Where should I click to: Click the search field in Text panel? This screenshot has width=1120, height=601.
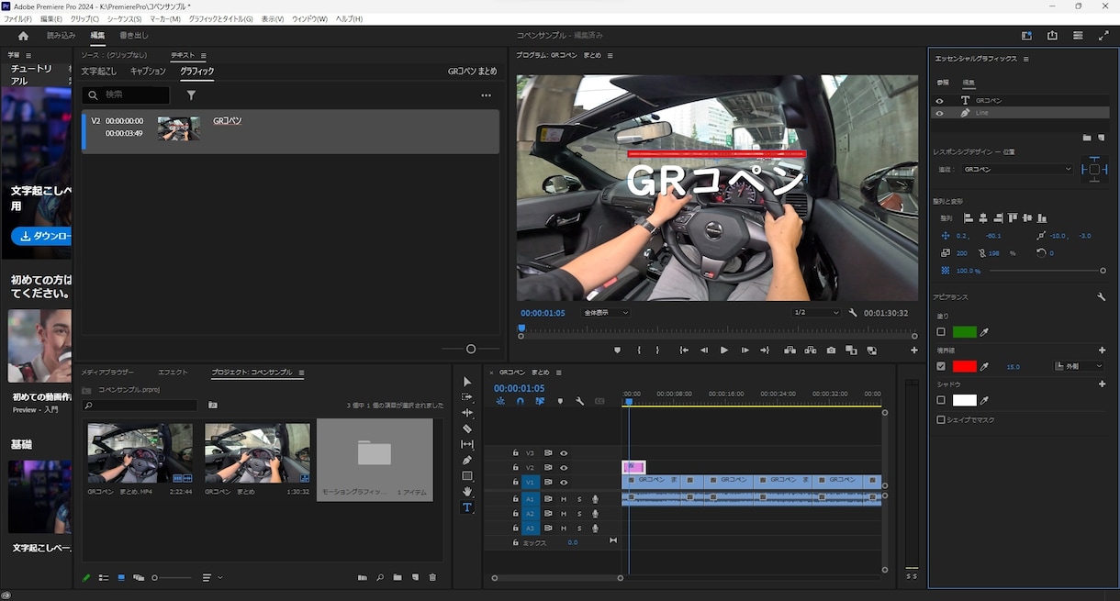[x=126, y=95]
